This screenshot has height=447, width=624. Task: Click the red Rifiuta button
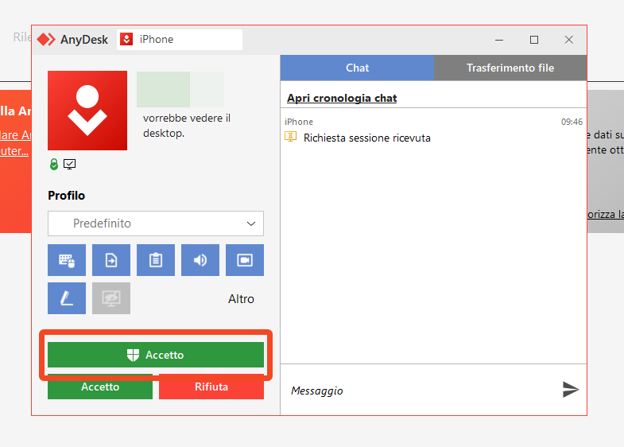[211, 387]
